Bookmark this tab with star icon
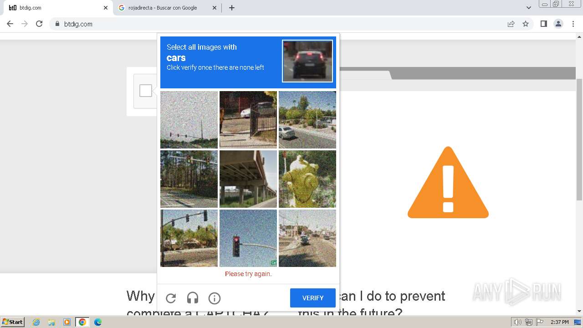This screenshot has height=328, width=583. coord(526,24)
